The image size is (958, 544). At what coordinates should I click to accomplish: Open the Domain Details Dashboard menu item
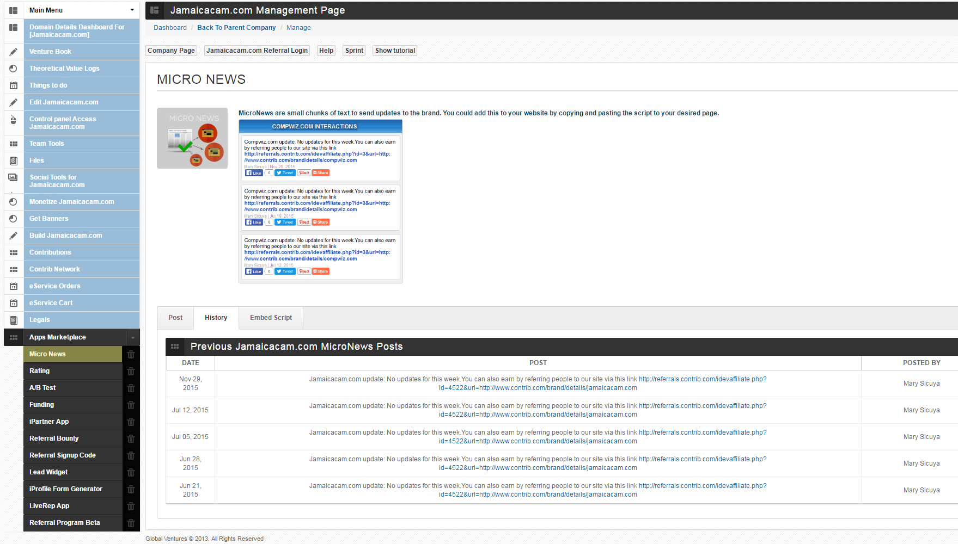82,31
